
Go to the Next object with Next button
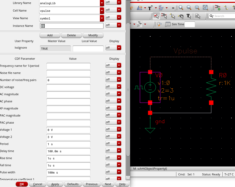[108, 184]
